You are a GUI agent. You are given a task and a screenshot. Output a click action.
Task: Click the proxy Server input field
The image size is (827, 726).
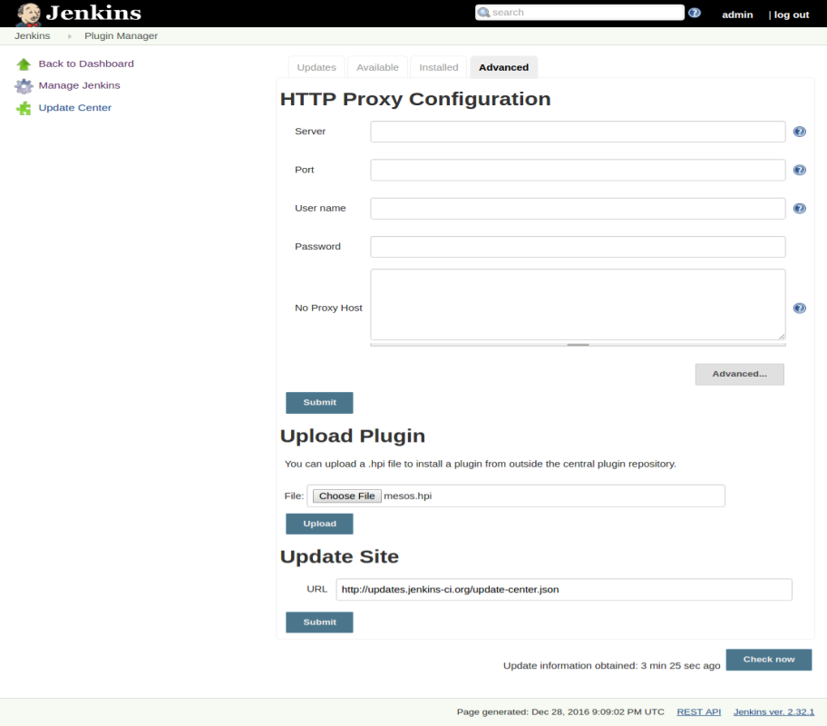578,132
